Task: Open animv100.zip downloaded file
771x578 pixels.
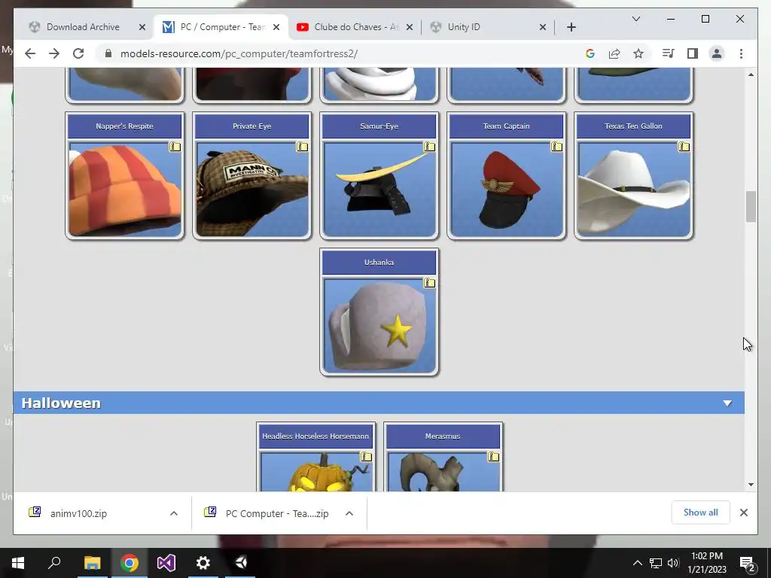Action: click(78, 513)
